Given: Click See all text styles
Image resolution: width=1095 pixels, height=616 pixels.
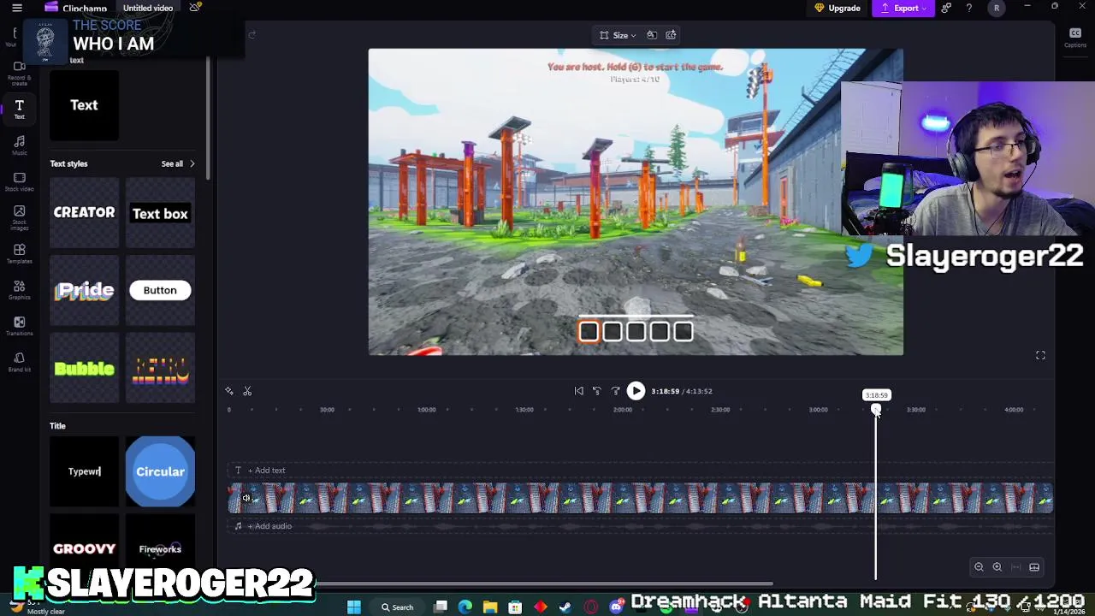Looking at the screenshot, I should point(172,163).
